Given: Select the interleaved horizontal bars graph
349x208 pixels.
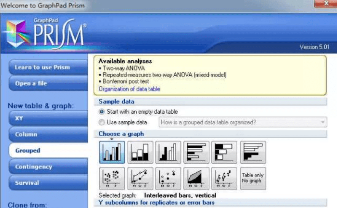Looking at the screenshot, I should tap(196, 152).
